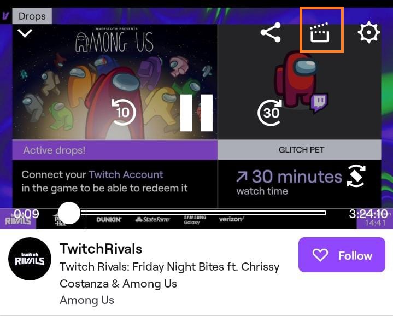Open the TwitchRivals channel avatar
393x316 pixels.
[30, 259]
